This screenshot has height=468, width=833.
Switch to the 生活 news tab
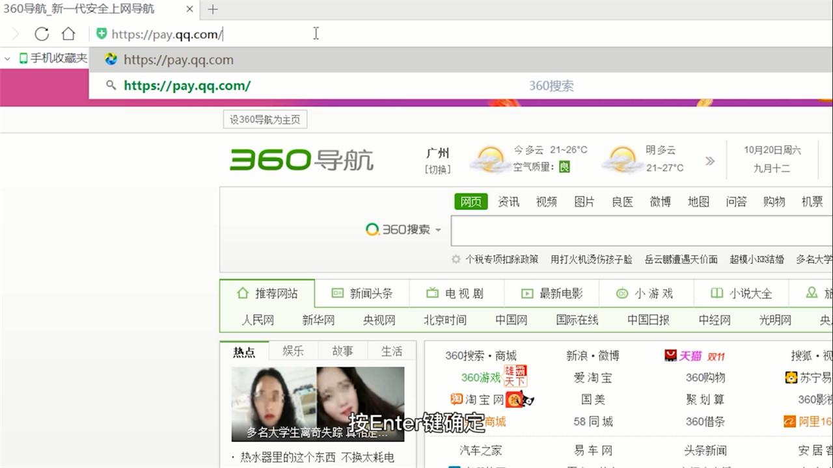[392, 351]
